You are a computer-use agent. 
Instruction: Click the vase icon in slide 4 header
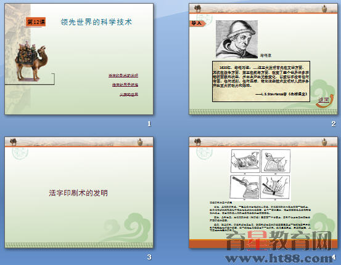(325, 142)
